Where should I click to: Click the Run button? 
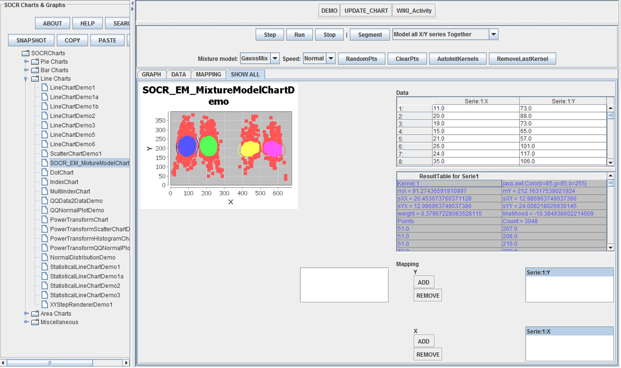pos(299,34)
